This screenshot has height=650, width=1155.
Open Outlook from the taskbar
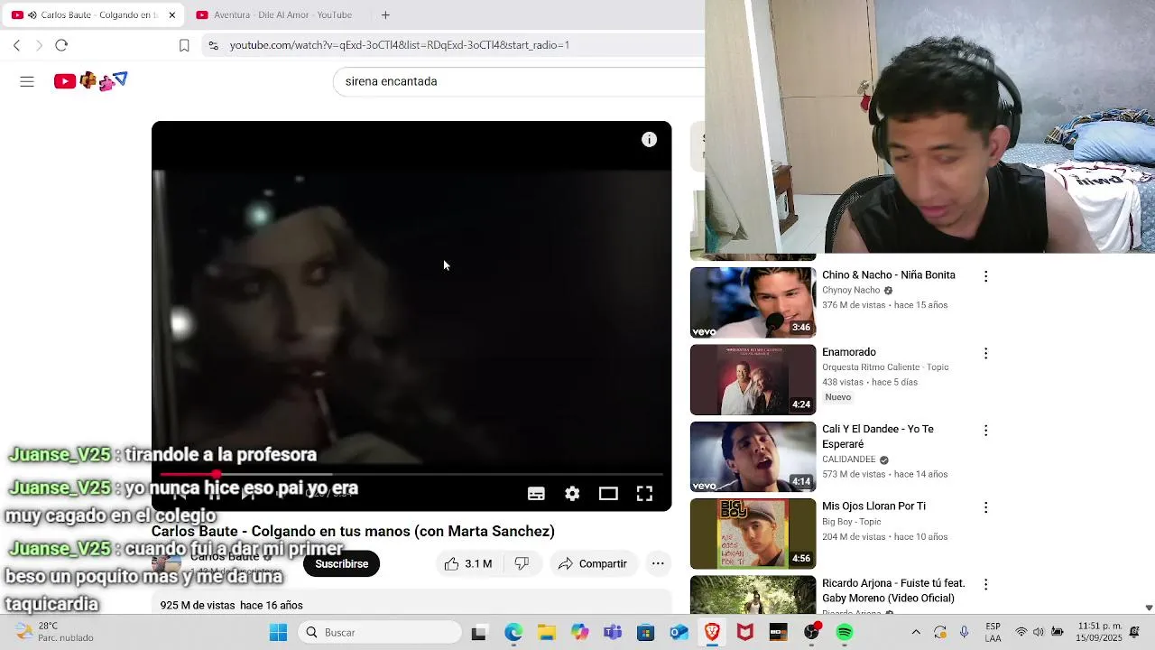click(x=679, y=633)
